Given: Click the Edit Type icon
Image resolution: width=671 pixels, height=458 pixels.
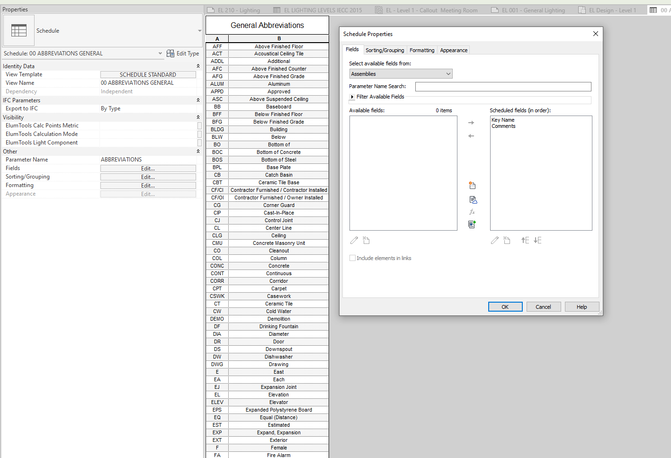Looking at the screenshot, I should pos(170,54).
